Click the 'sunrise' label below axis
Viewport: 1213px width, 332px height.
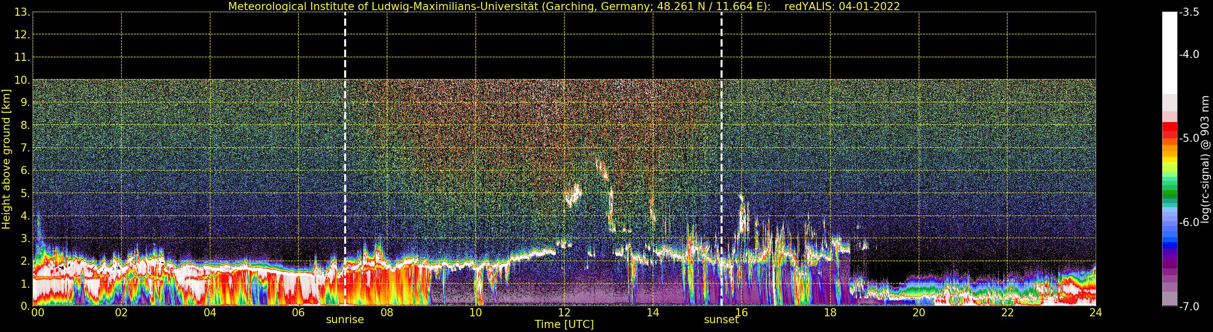(345, 320)
